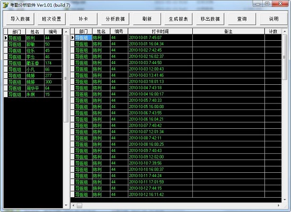The image size is (291, 212).
Task: Click the 导入数据 button
Action: 20,19
